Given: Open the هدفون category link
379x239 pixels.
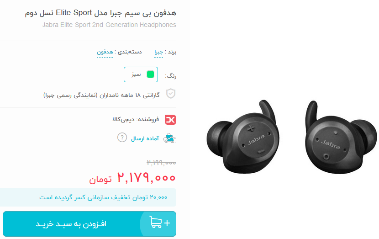Looking at the screenshot, I should (105, 52).
